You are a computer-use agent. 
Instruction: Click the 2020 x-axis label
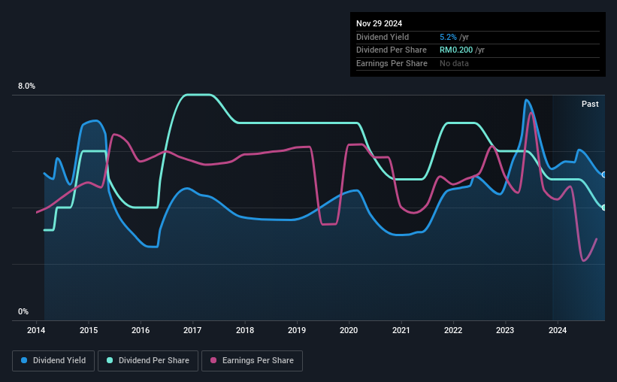[349, 330]
